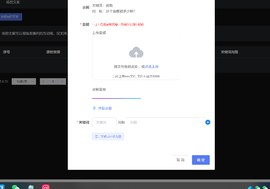Confirm the dialog with 确定
270x189 pixels.
click(x=201, y=160)
